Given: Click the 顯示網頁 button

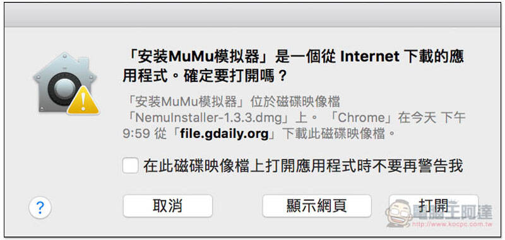Looking at the screenshot, I should coord(317,205).
